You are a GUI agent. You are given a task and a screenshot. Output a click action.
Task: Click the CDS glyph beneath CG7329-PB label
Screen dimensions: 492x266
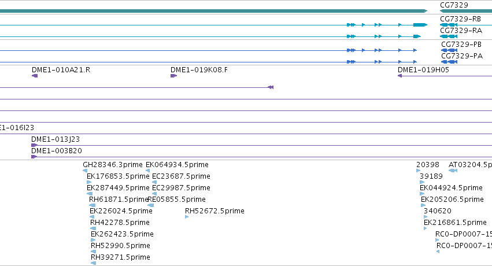449,50
